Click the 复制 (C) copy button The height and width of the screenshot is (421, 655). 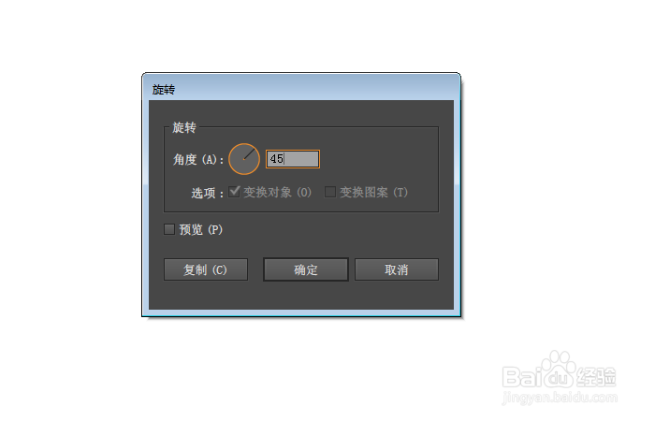[x=206, y=269]
